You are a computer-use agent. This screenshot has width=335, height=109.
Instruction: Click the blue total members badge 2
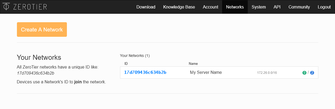click(312, 73)
